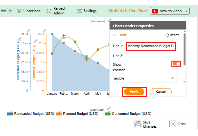This screenshot has width=198, height=136.
Task: Click the Close button at bottom
Action: [178, 124]
